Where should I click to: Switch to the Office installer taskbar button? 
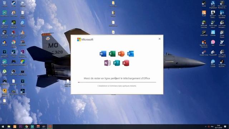pyautogui.click(x=50, y=126)
